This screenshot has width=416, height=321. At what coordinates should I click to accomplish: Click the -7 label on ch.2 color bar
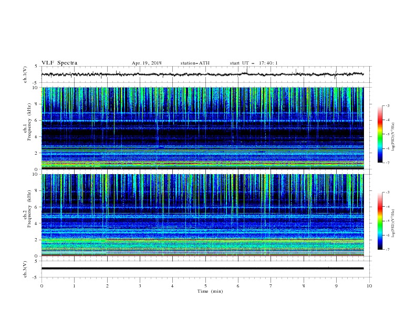pyautogui.click(x=387, y=250)
